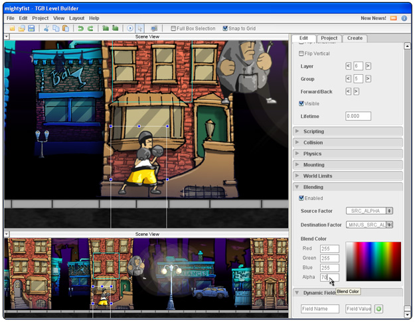Image resolution: width=415 pixels, height=322 pixels.
Task: Open the View menu
Action: [58, 19]
